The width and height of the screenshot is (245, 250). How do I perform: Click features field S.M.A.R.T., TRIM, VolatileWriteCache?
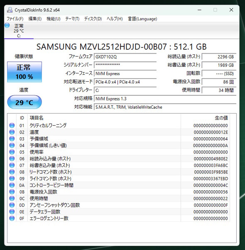pyautogui.click(x=165, y=107)
